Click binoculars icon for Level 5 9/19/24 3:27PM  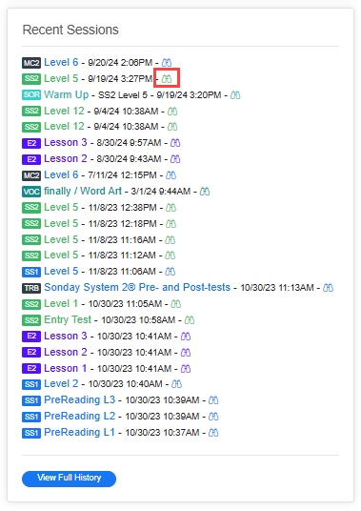tap(167, 78)
